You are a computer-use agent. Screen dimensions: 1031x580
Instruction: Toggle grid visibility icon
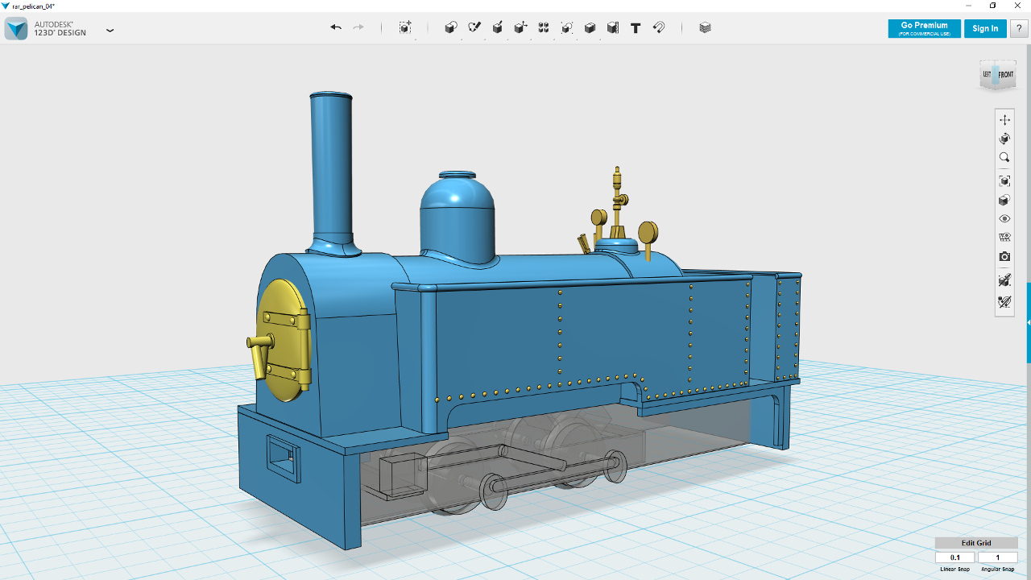[1004, 238]
